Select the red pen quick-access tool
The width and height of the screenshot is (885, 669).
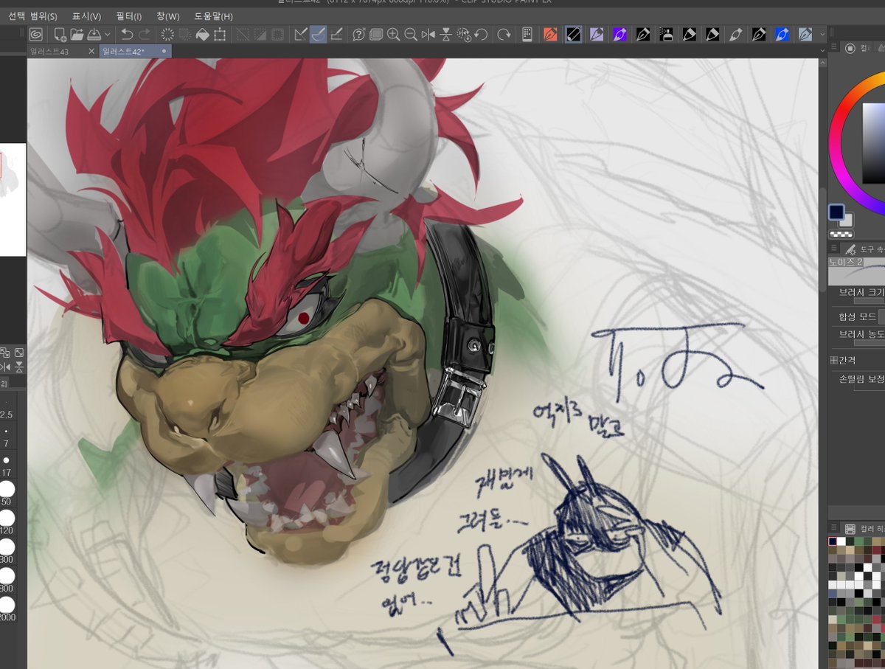click(x=549, y=34)
